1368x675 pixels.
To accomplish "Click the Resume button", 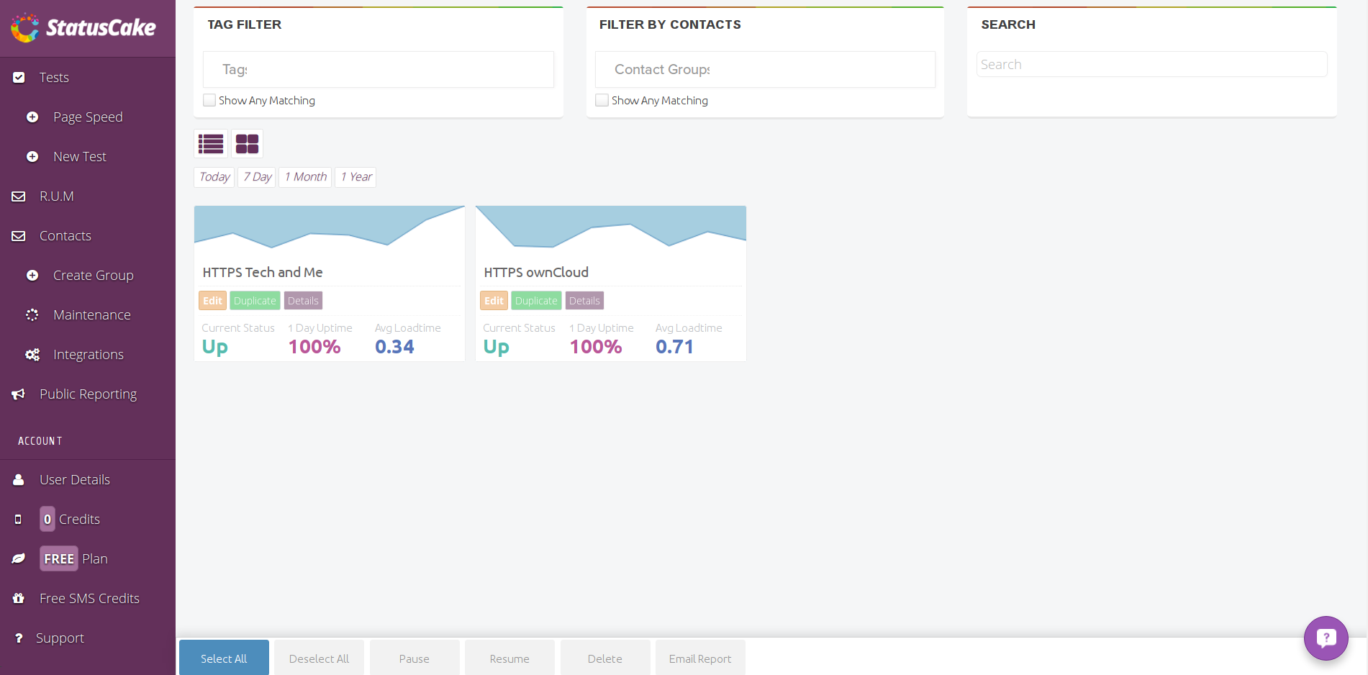I will [509, 658].
